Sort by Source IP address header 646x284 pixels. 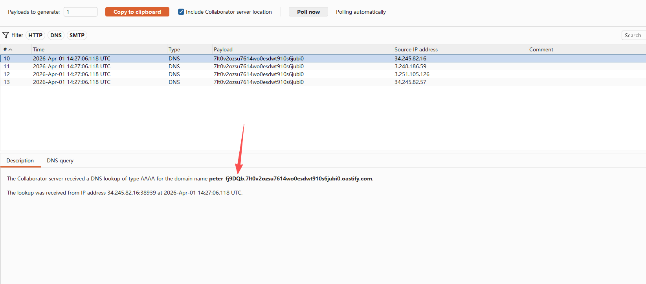[416, 49]
